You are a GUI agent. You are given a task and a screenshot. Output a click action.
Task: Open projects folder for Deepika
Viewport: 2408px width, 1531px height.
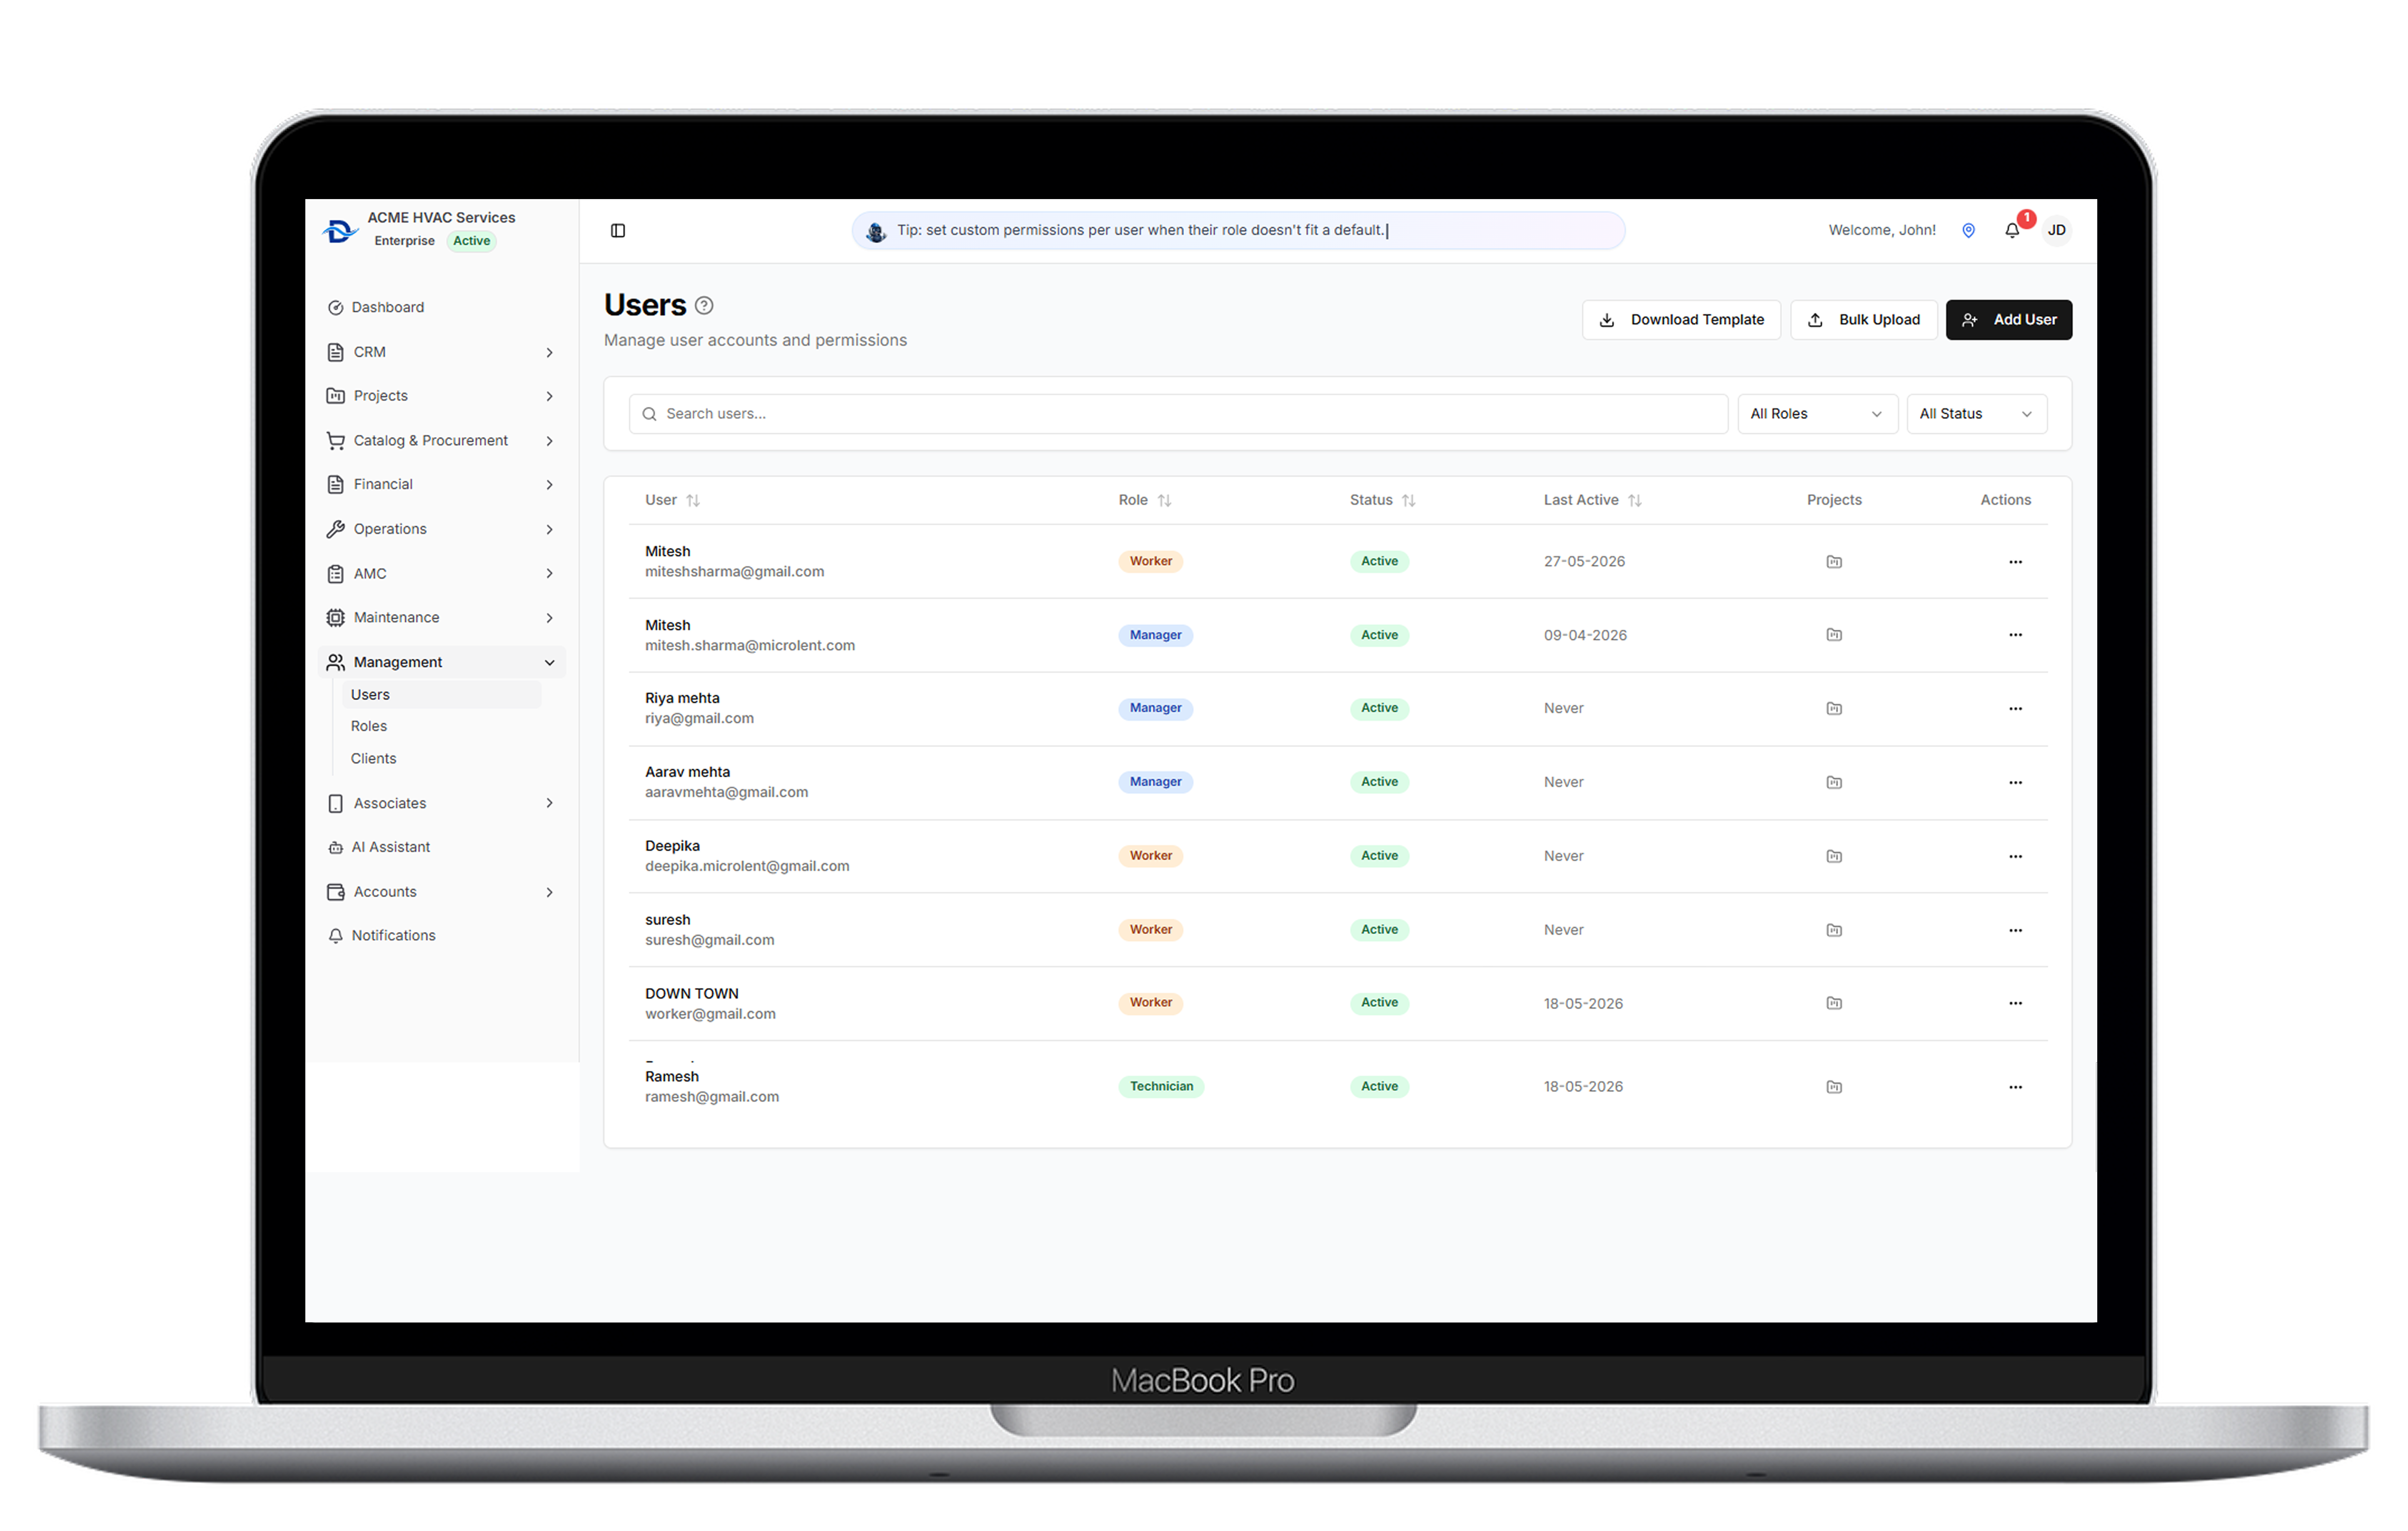click(x=1834, y=857)
